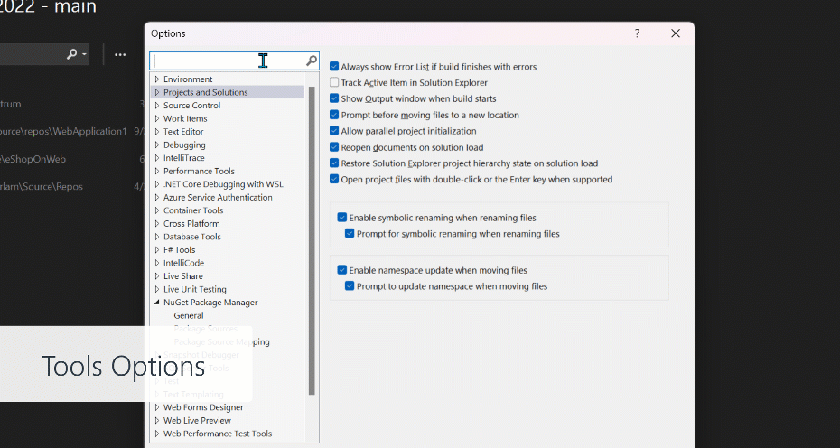Select Source Control in options tree
840x448 pixels.
[191, 106]
